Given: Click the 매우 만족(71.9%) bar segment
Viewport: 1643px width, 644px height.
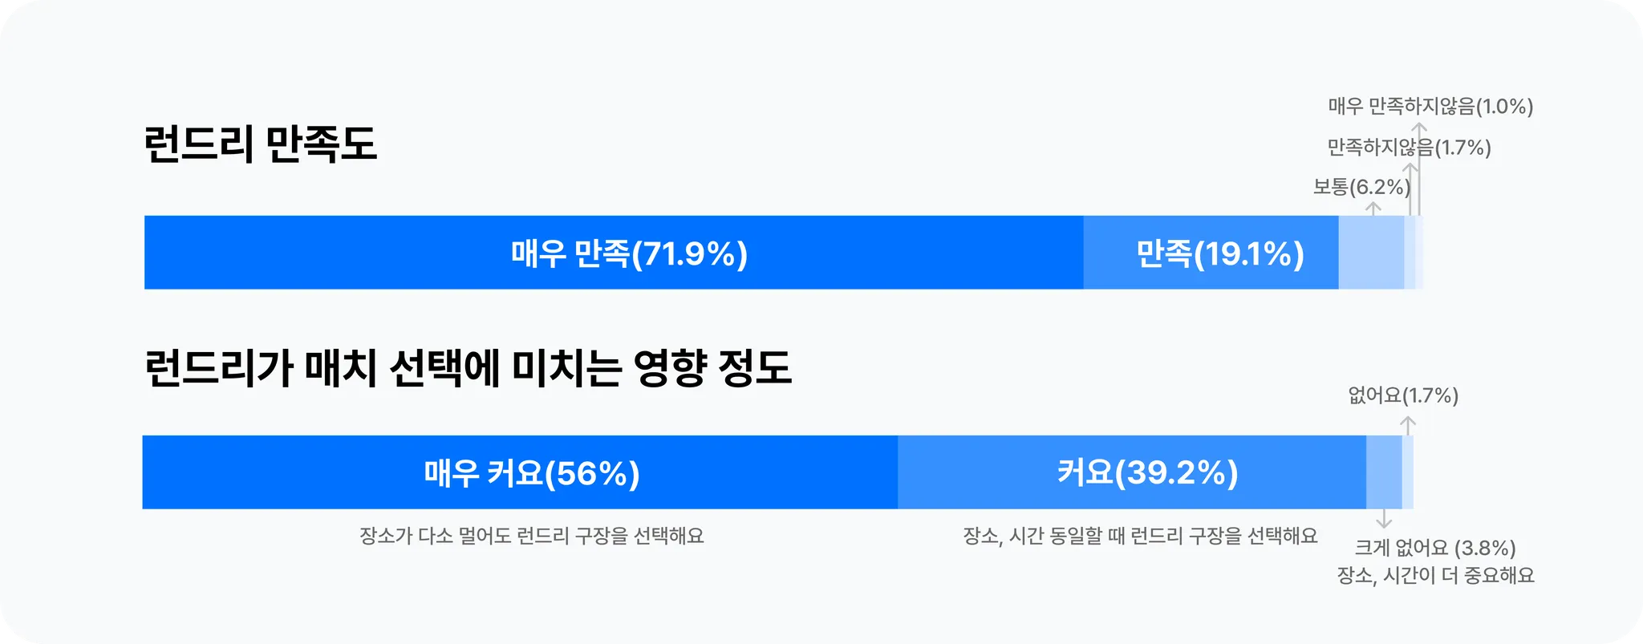Looking at the screenshot, I should [614, 253].
